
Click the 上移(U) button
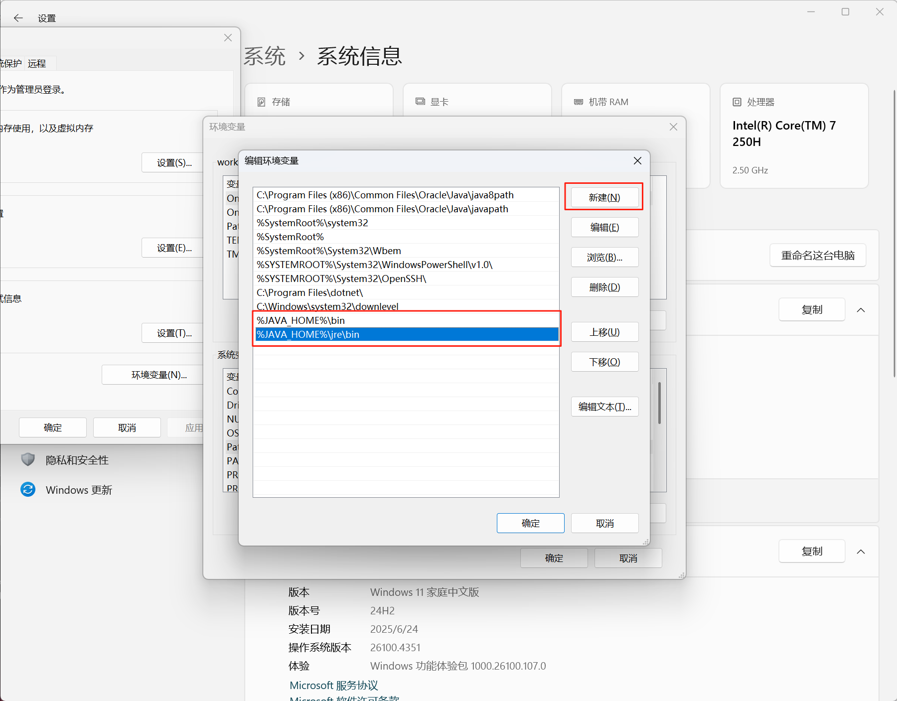tap(604, 332)
